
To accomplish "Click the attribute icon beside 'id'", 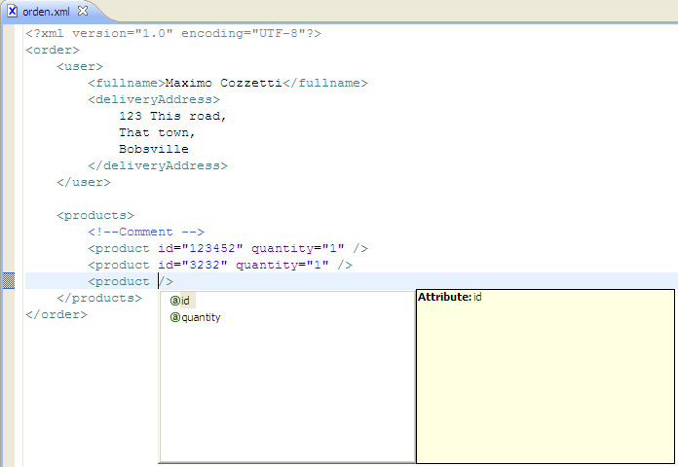I will [174, 301].
